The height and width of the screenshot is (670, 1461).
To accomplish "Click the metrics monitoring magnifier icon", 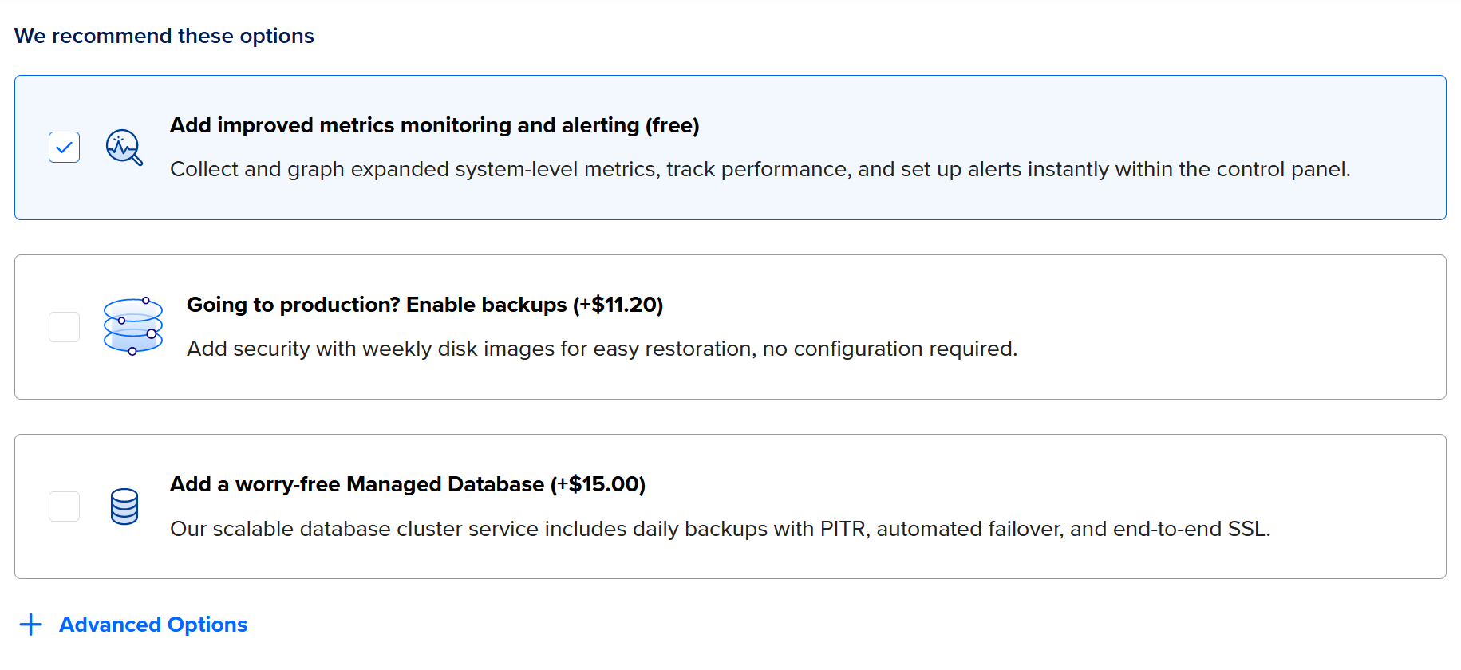I will point(124,147).
